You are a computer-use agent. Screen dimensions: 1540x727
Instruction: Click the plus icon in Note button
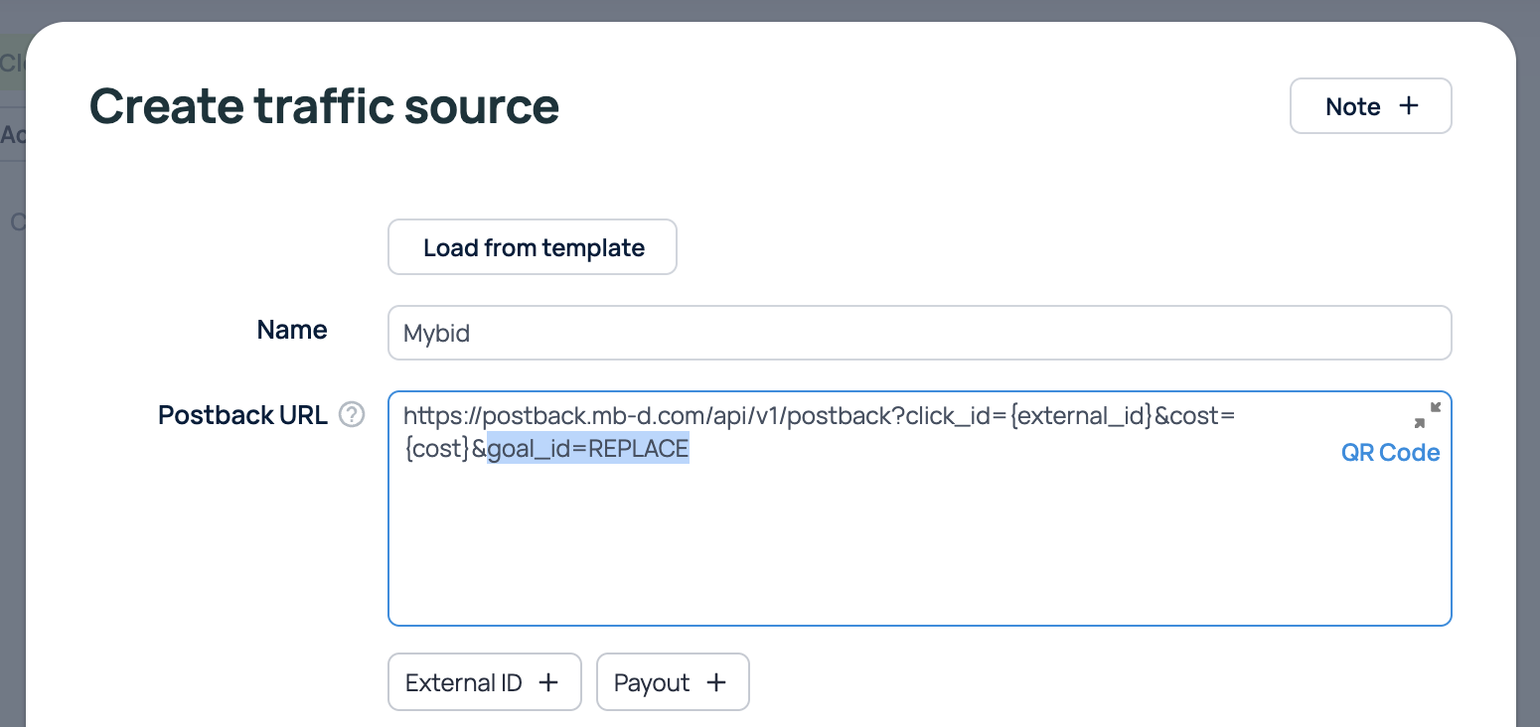1408,106
